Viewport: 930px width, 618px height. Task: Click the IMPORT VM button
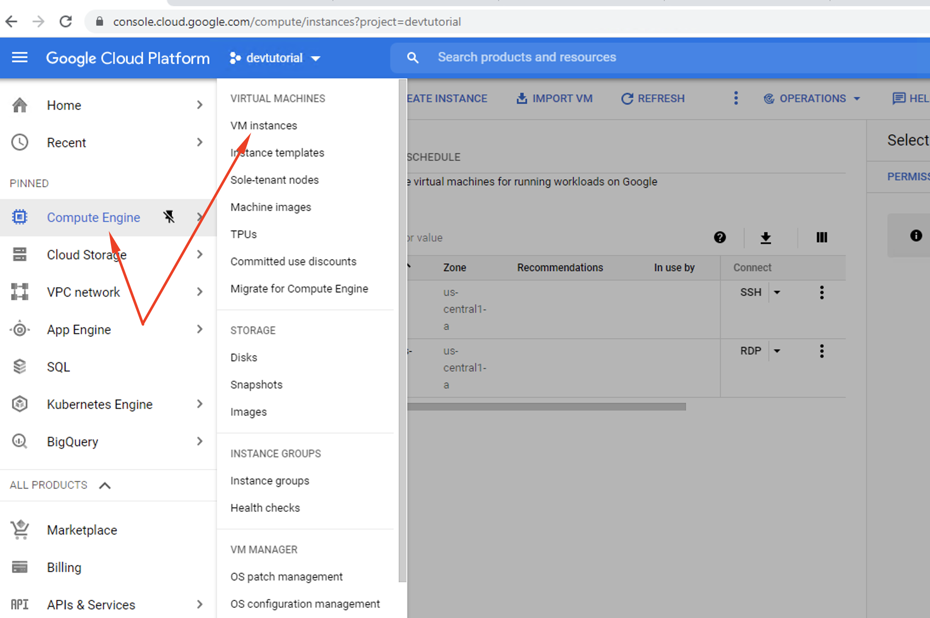tap(554, 99)
